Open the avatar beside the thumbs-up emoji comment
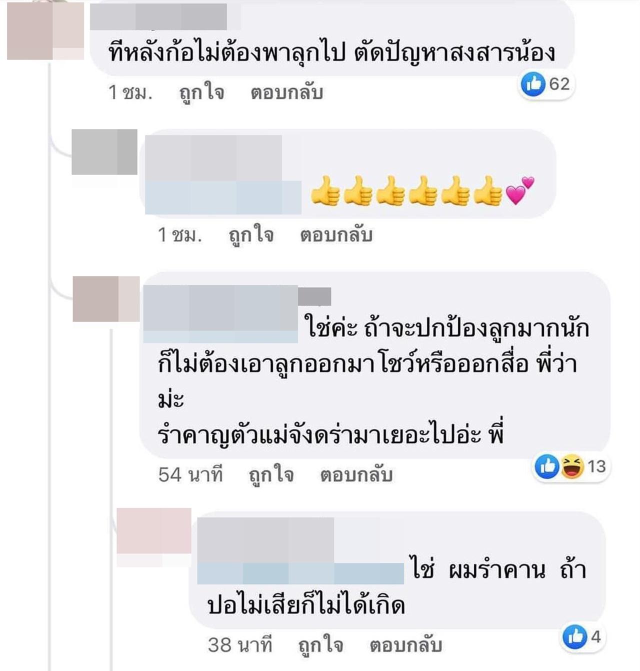Viewport: 640px width, 671px height. (104, 152)
